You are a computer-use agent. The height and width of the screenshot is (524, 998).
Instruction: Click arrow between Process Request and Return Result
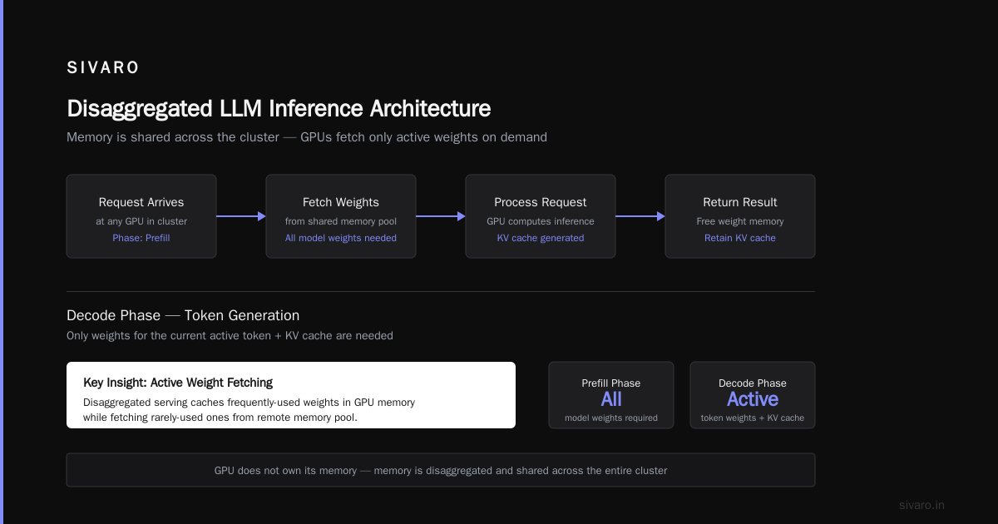point(640,216)
